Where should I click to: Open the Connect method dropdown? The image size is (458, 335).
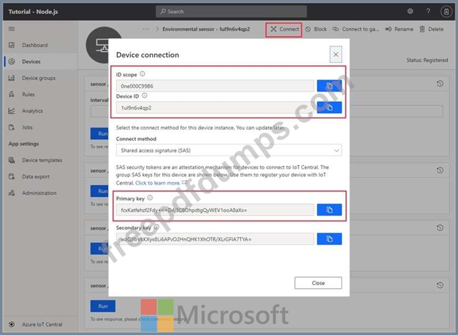(229, 150)
